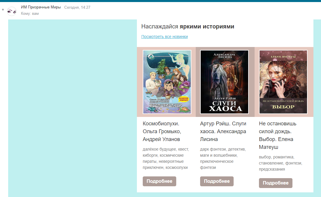Click the tags starting with дарк фэнтези, детектив

[223, 158]
